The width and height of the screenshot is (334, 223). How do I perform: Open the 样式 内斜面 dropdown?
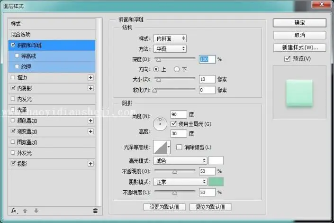pos(170,38)
